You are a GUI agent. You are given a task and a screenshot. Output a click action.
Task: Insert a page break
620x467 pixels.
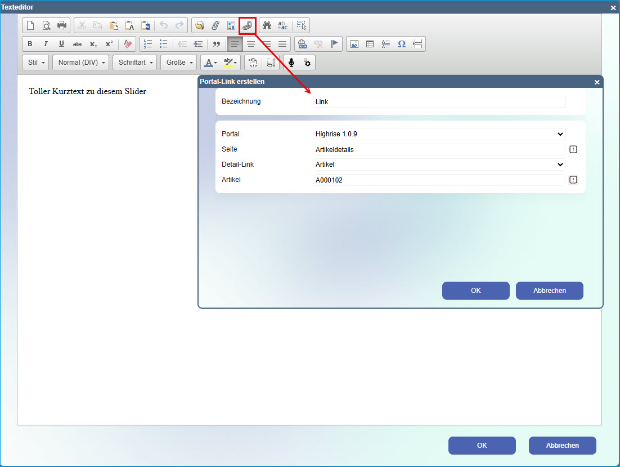coord(417,44)
